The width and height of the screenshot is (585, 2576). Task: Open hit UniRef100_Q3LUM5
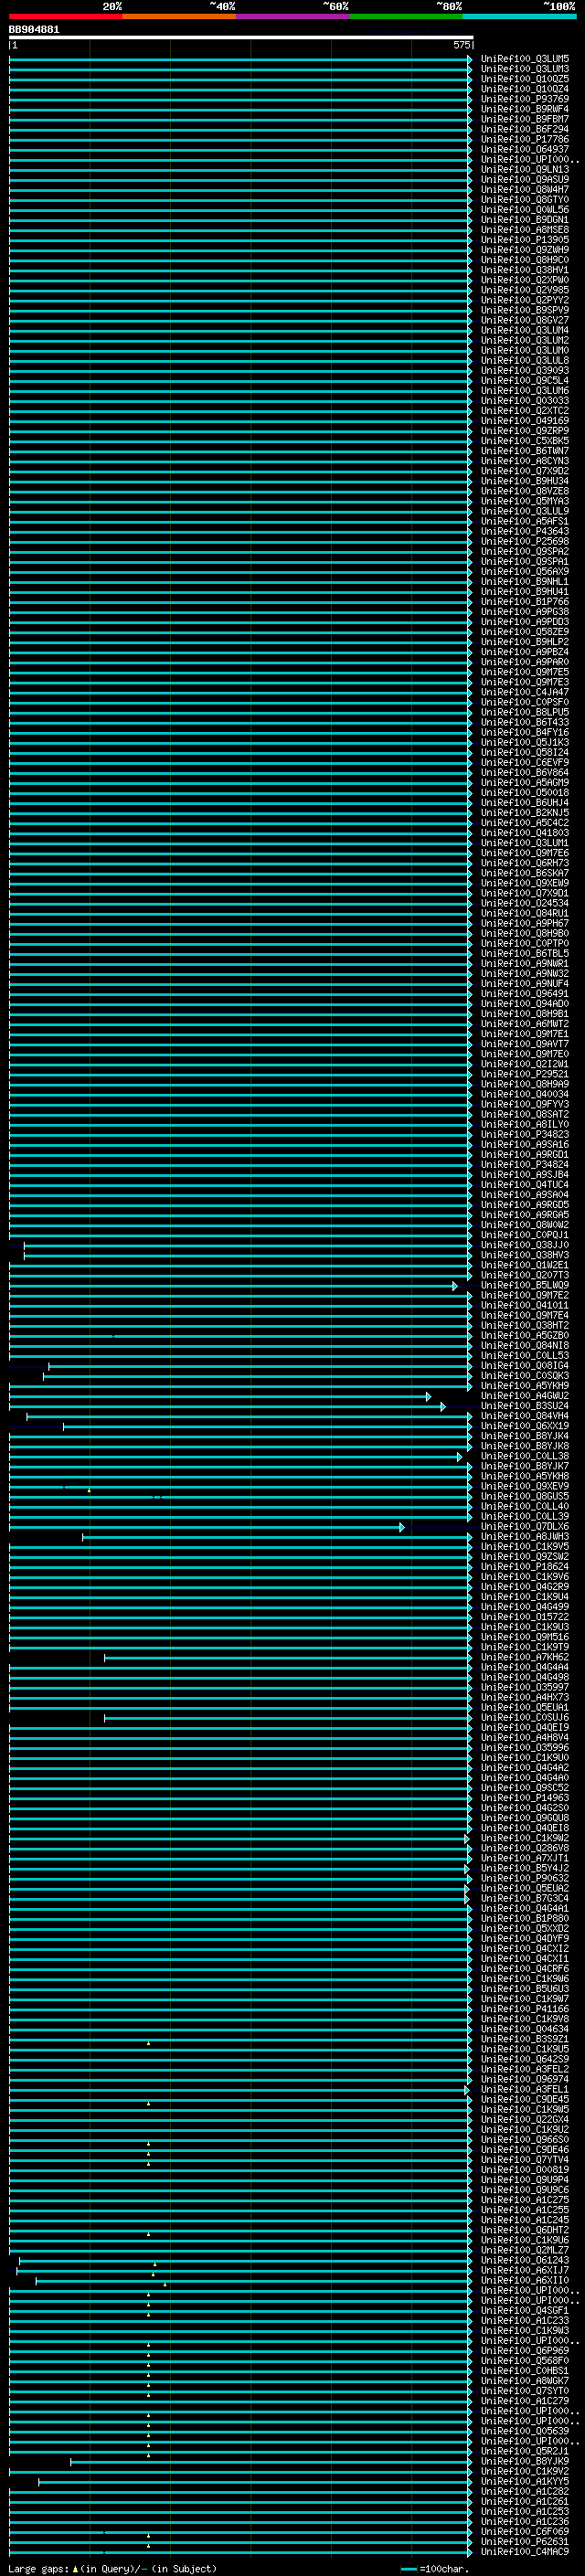(x=525, y=59)
